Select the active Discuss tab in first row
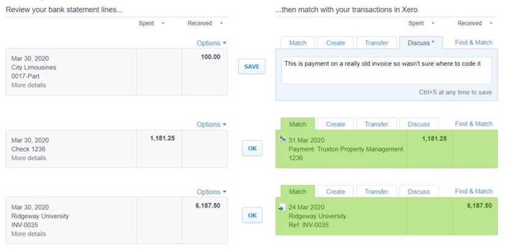The image size is (519, 252). (420, 43)
